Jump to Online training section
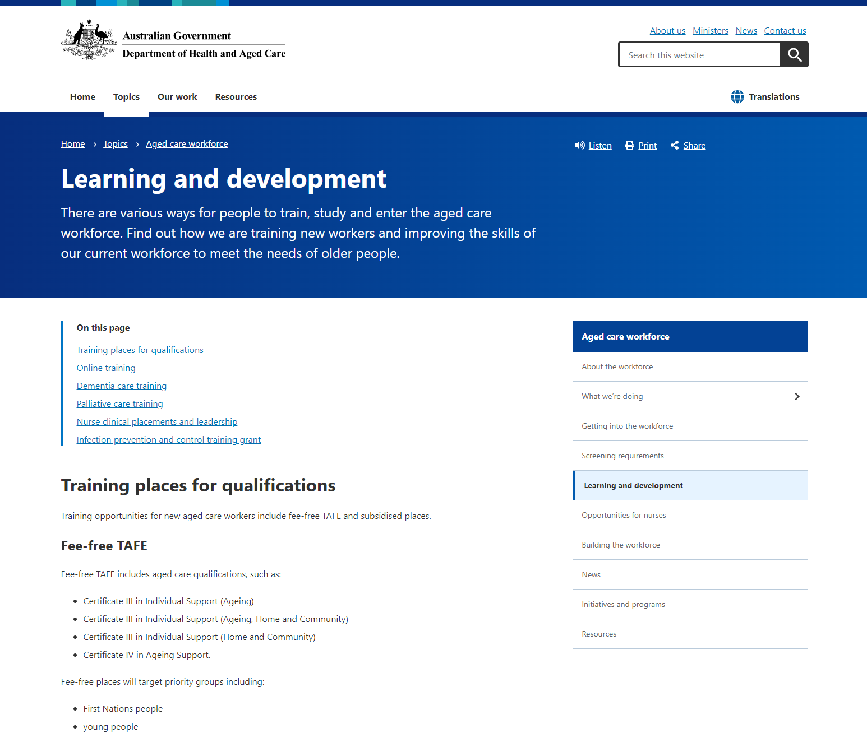This screenshot has height=733, width=867. point(106,368)
